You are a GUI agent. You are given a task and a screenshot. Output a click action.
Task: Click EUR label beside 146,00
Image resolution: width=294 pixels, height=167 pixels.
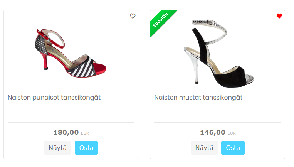coord(232,133)
